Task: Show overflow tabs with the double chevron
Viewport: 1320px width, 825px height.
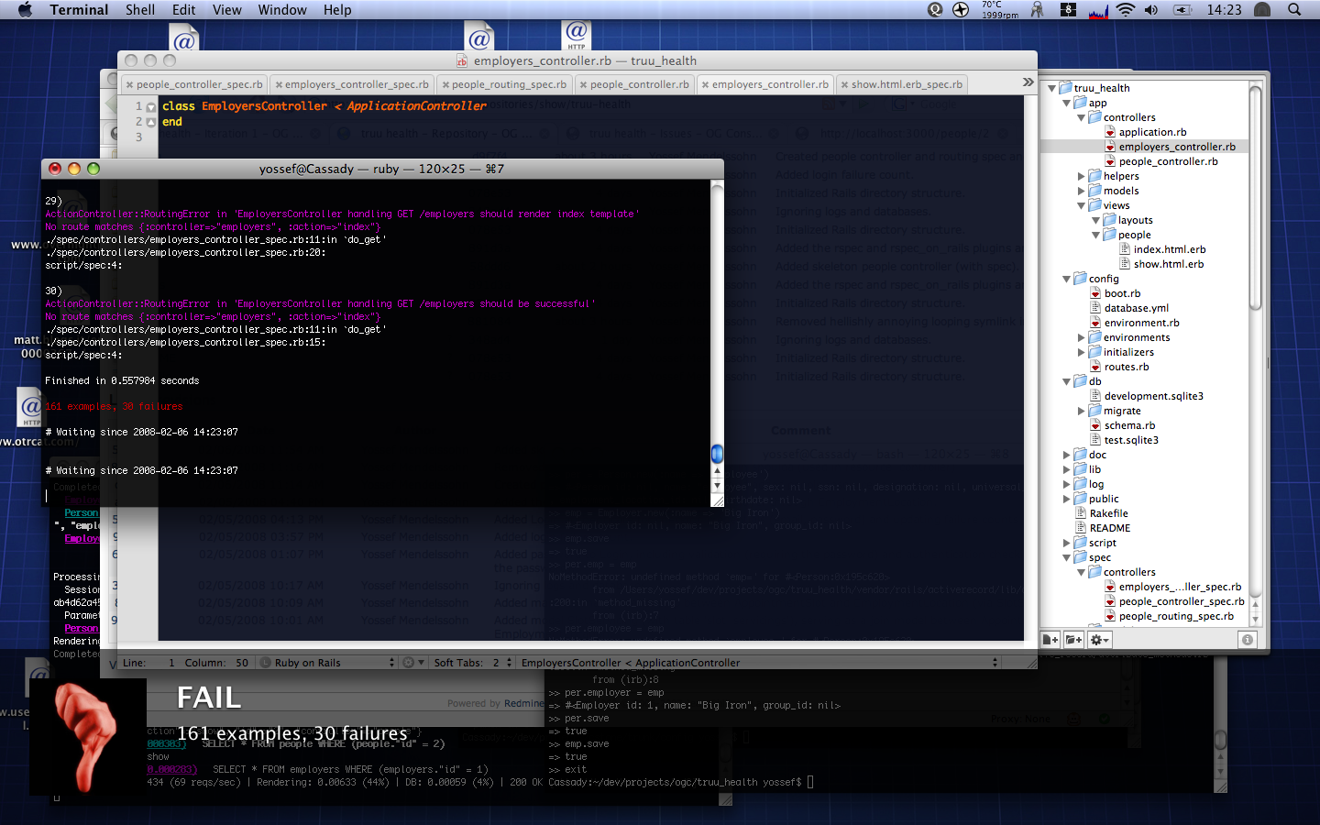Action: click(1028, 82)
